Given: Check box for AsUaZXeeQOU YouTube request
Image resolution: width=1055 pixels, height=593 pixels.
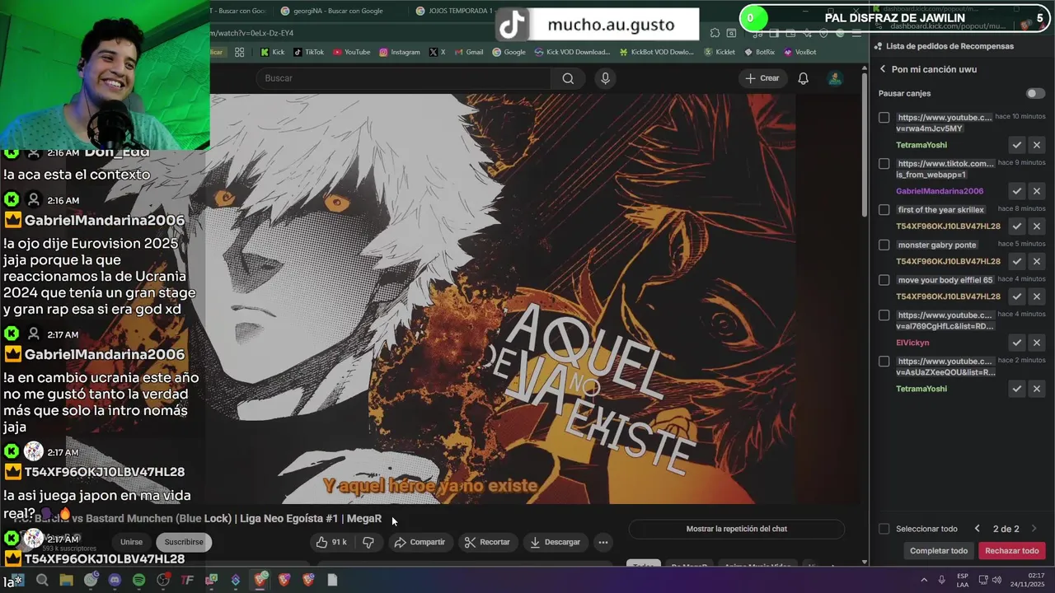Looking at the screenshot, I should click(884, 362).
